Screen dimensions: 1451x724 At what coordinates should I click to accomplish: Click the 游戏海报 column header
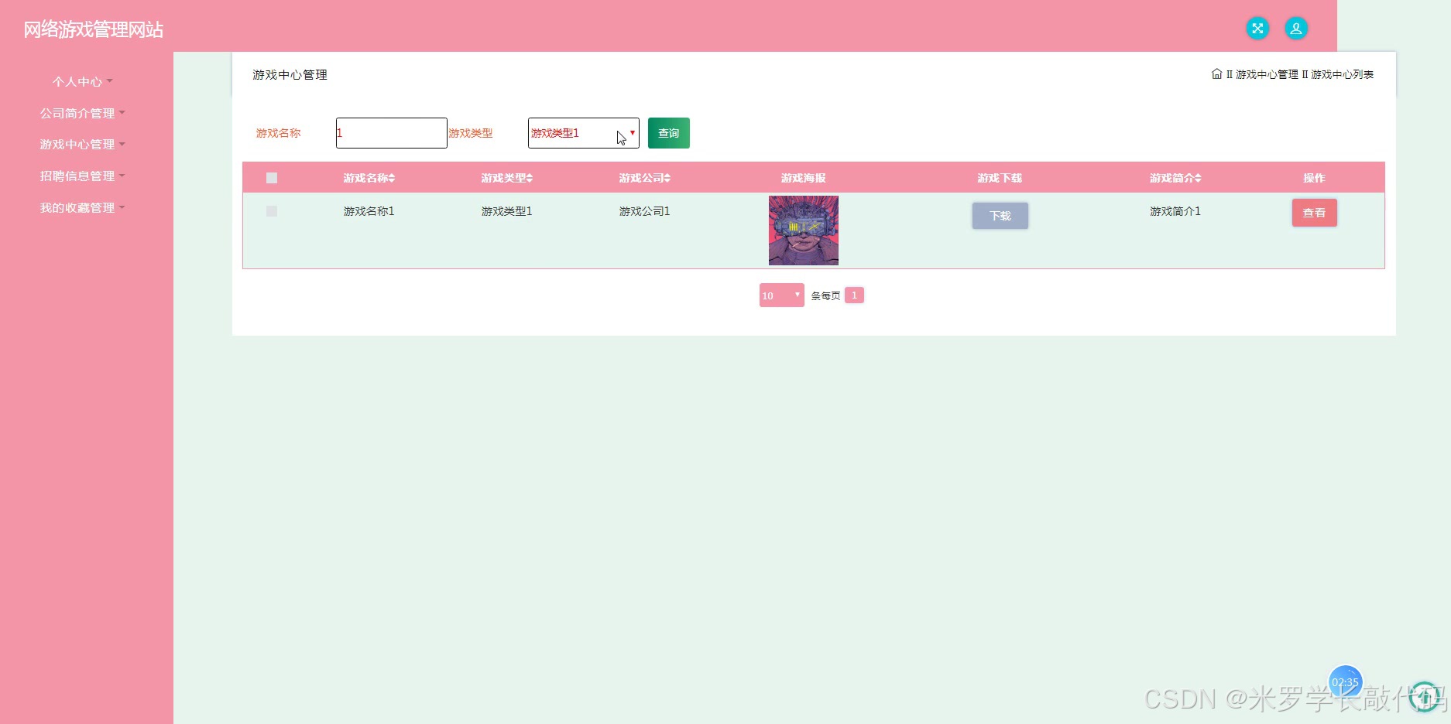tap(804, 178)
